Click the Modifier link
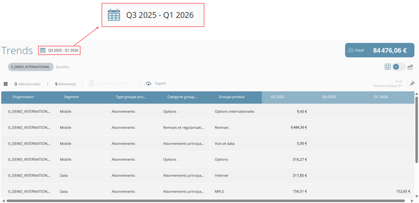This screenshot has height=203, width=419. [63, 67]
